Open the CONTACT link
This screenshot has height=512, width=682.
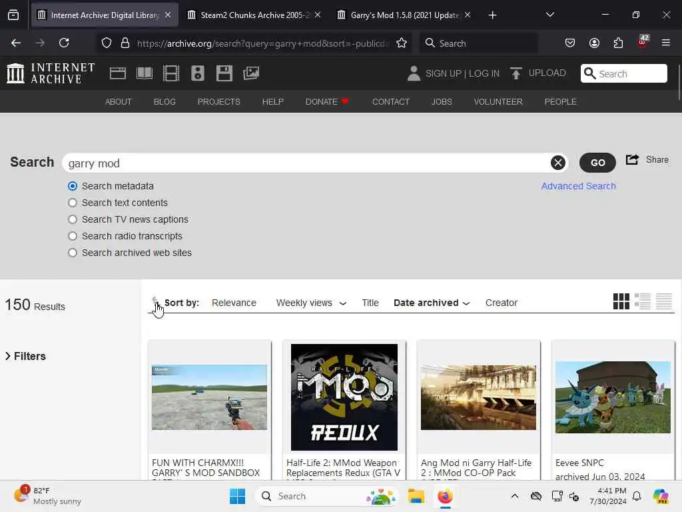pyautogui.click(x=390, y=102)
